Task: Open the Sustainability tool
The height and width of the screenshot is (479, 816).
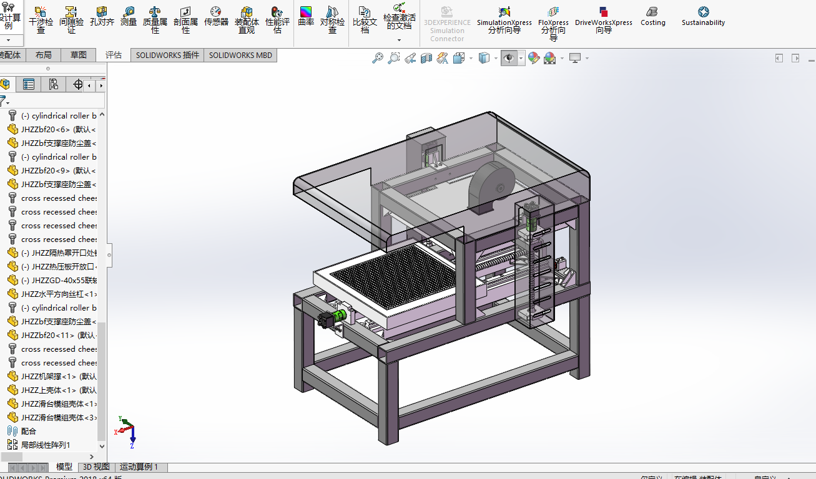Action: pos(703,16)
